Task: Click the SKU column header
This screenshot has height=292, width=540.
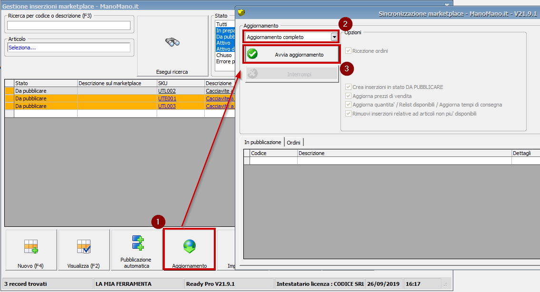Action: [181, 83]
